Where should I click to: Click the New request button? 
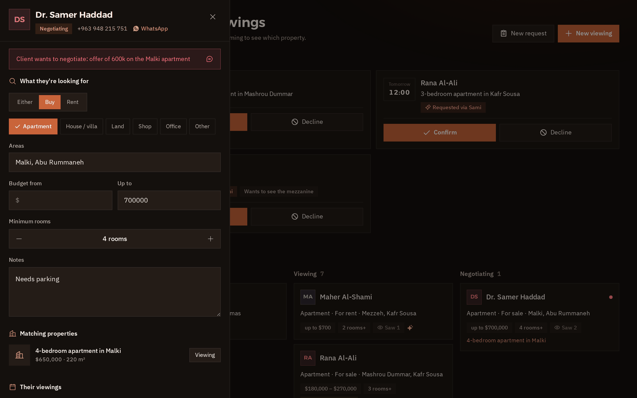coord(523,34)
